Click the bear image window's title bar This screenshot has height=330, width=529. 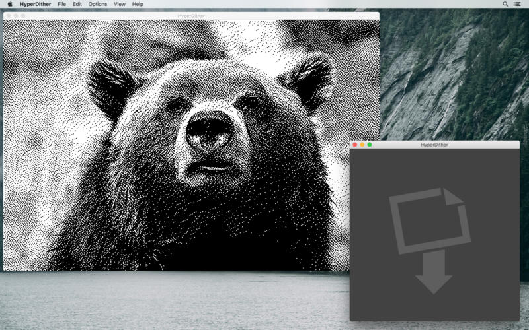point(191,16)
